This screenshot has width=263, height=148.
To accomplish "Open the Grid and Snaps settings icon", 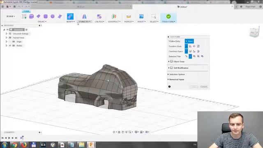I will point(141,132).
